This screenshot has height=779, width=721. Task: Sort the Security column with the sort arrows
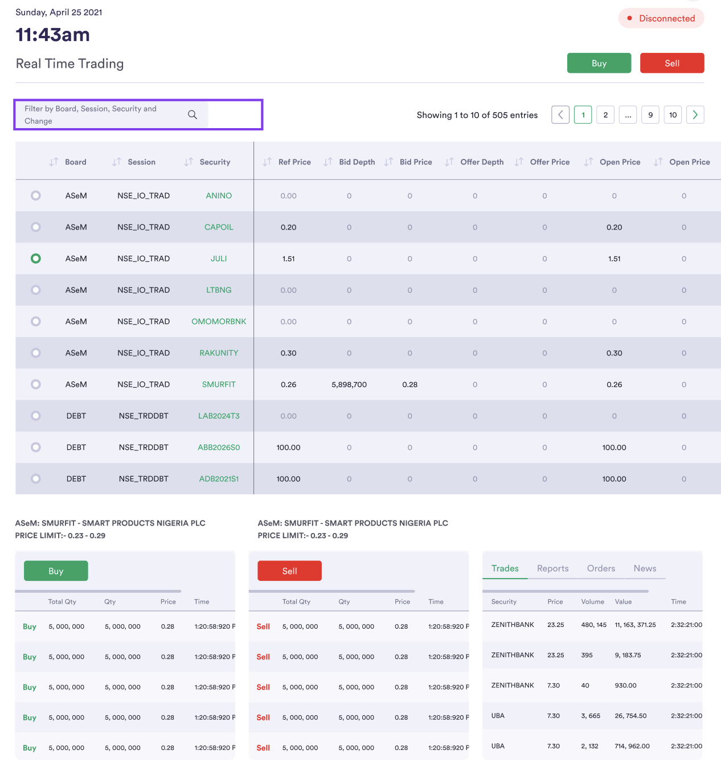[x=188, y=162]
